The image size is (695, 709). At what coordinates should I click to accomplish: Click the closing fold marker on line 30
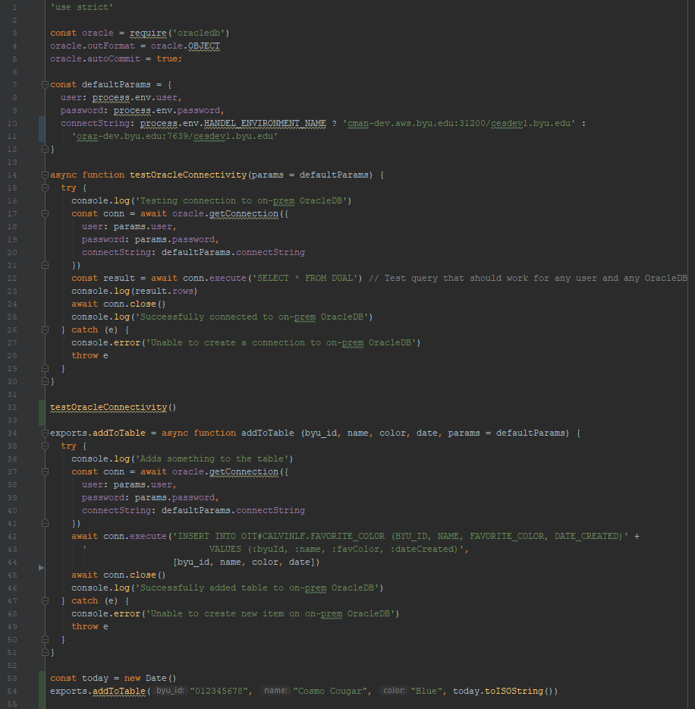[x=45, y=381]
